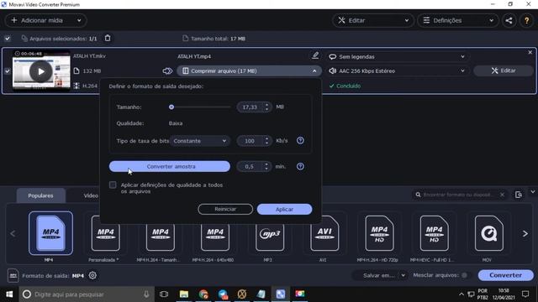
Task: Show previous formats with left arrow
Action: pos(13,234)
